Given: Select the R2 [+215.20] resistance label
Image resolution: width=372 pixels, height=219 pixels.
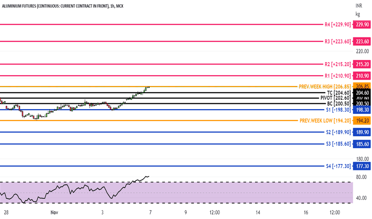Looking at the screenshot, I should 338,64.
